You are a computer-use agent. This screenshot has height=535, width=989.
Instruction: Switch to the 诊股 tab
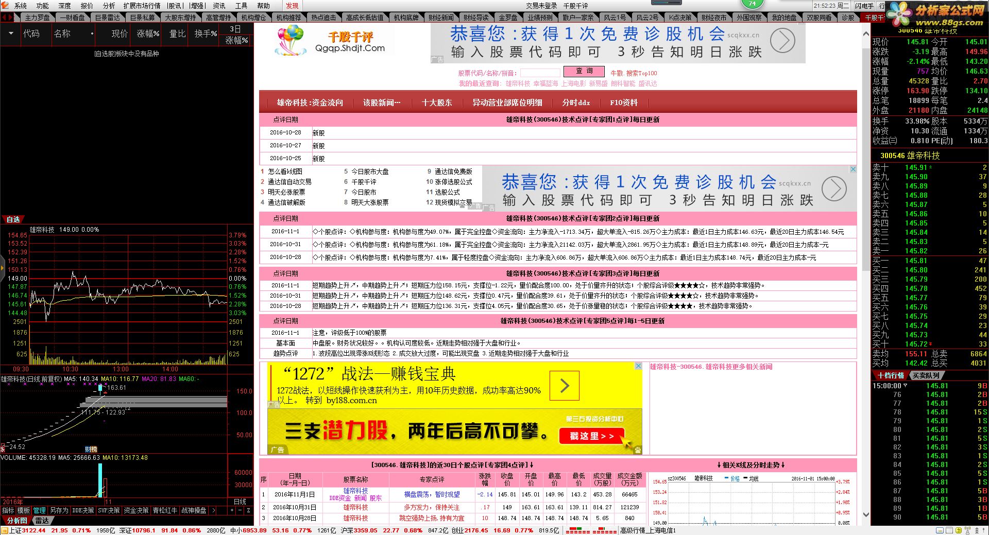click(848, 18)
